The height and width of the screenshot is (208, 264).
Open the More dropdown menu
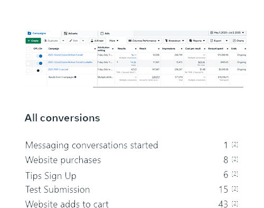click(114, 41)
